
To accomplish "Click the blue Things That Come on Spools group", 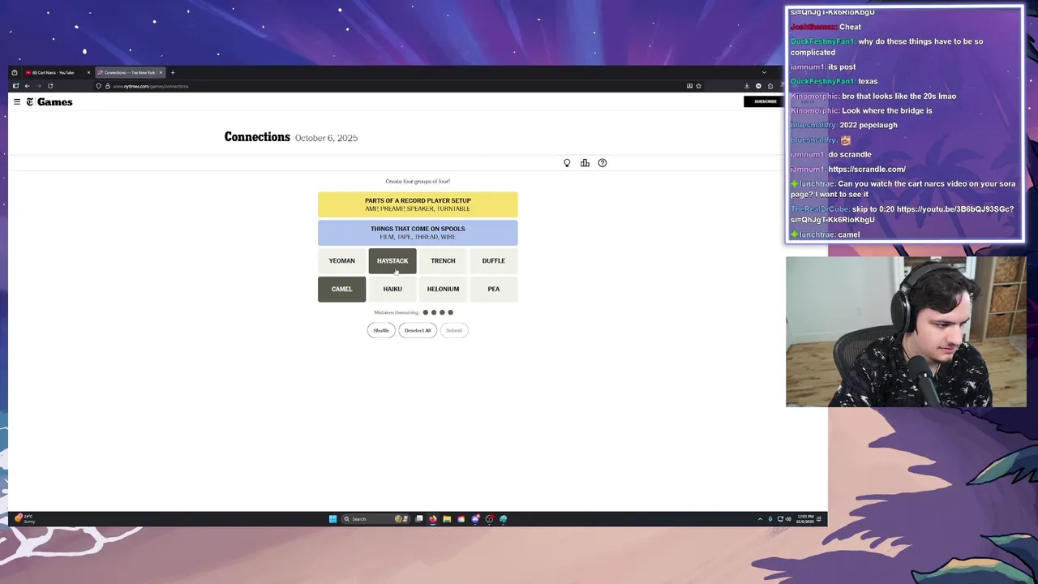I will coord(418,233).
